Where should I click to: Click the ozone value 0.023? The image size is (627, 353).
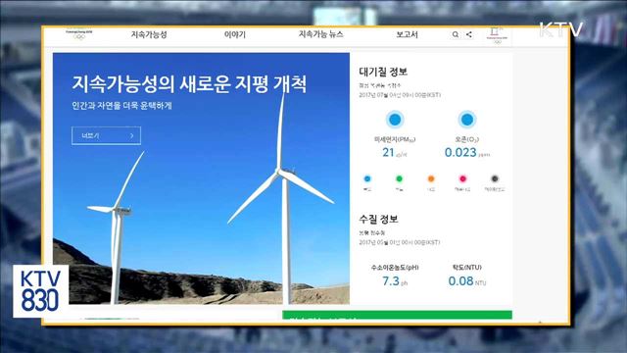[460, 153]
